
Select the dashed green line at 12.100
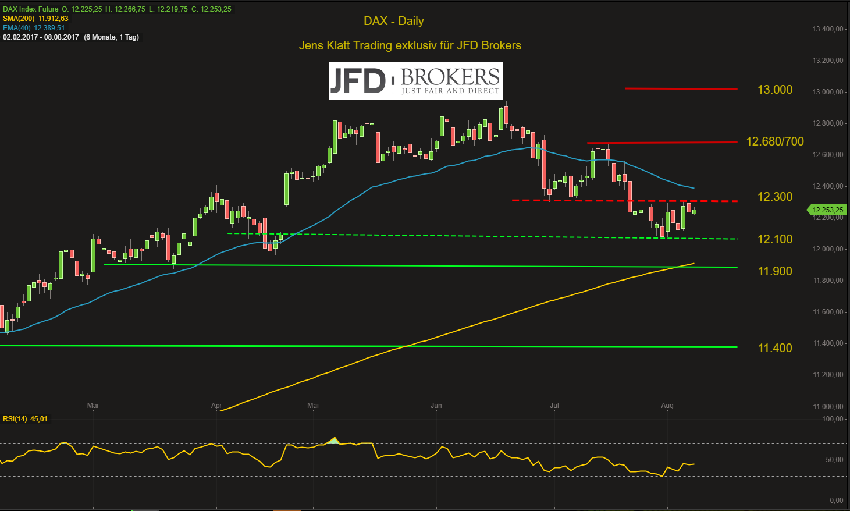tap(482, 236)
